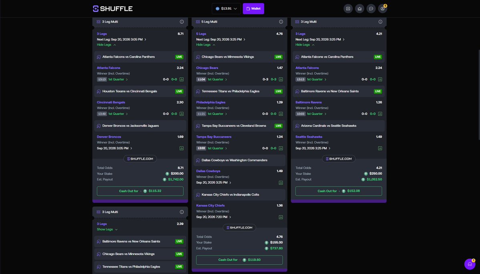
Task: Open stats icon for Kansas City Chiefs leg
Action: (281, 217)
